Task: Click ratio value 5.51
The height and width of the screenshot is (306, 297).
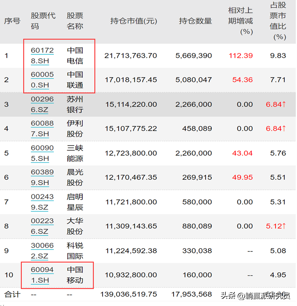Action: pyautogui.click(x=278, y=177)
